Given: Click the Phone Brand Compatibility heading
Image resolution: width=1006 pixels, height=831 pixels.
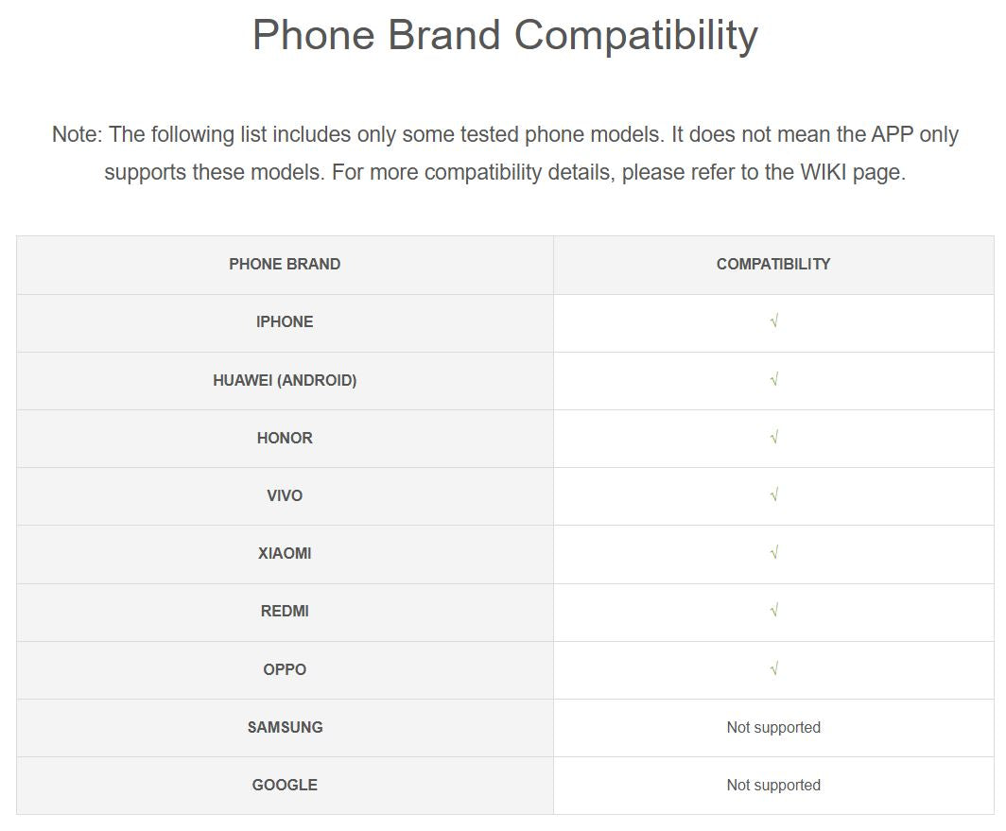Looking at the screenshot, I should 505,36.
